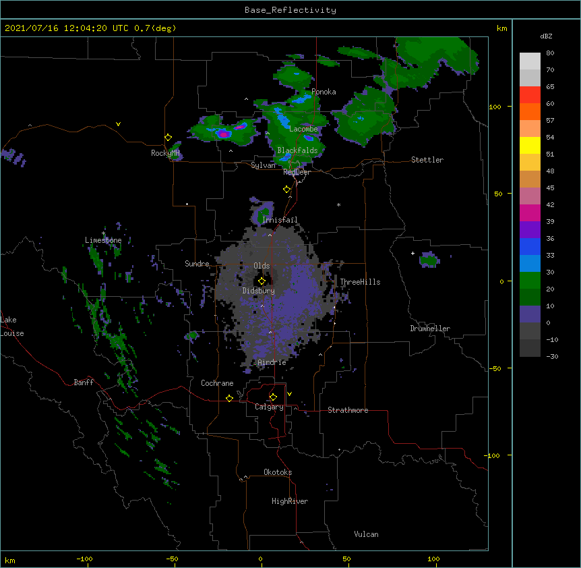Screen dimensions: 581x568
Task: Click the Limestone label
Action: [103, 240]
